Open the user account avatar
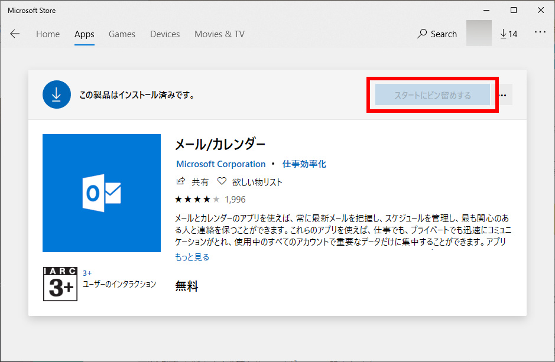 coord(479,33)
